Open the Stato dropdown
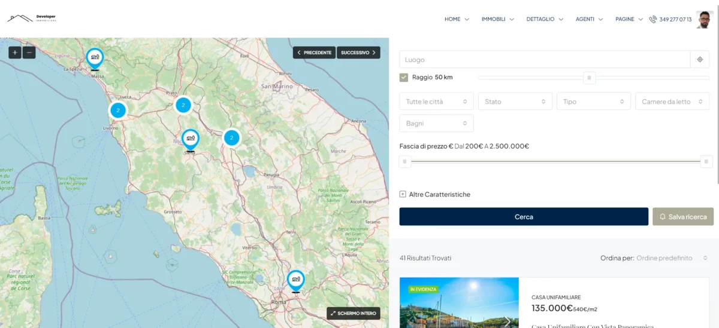The height and width of the screenshot is (328, 719). pos(515,102)
